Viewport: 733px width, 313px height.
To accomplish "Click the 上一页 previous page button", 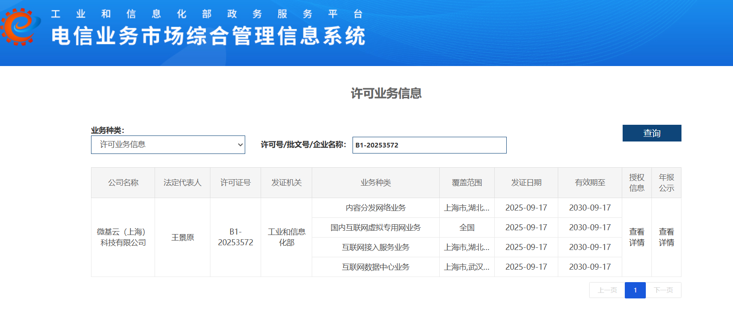I will click(x=607, y=290).
